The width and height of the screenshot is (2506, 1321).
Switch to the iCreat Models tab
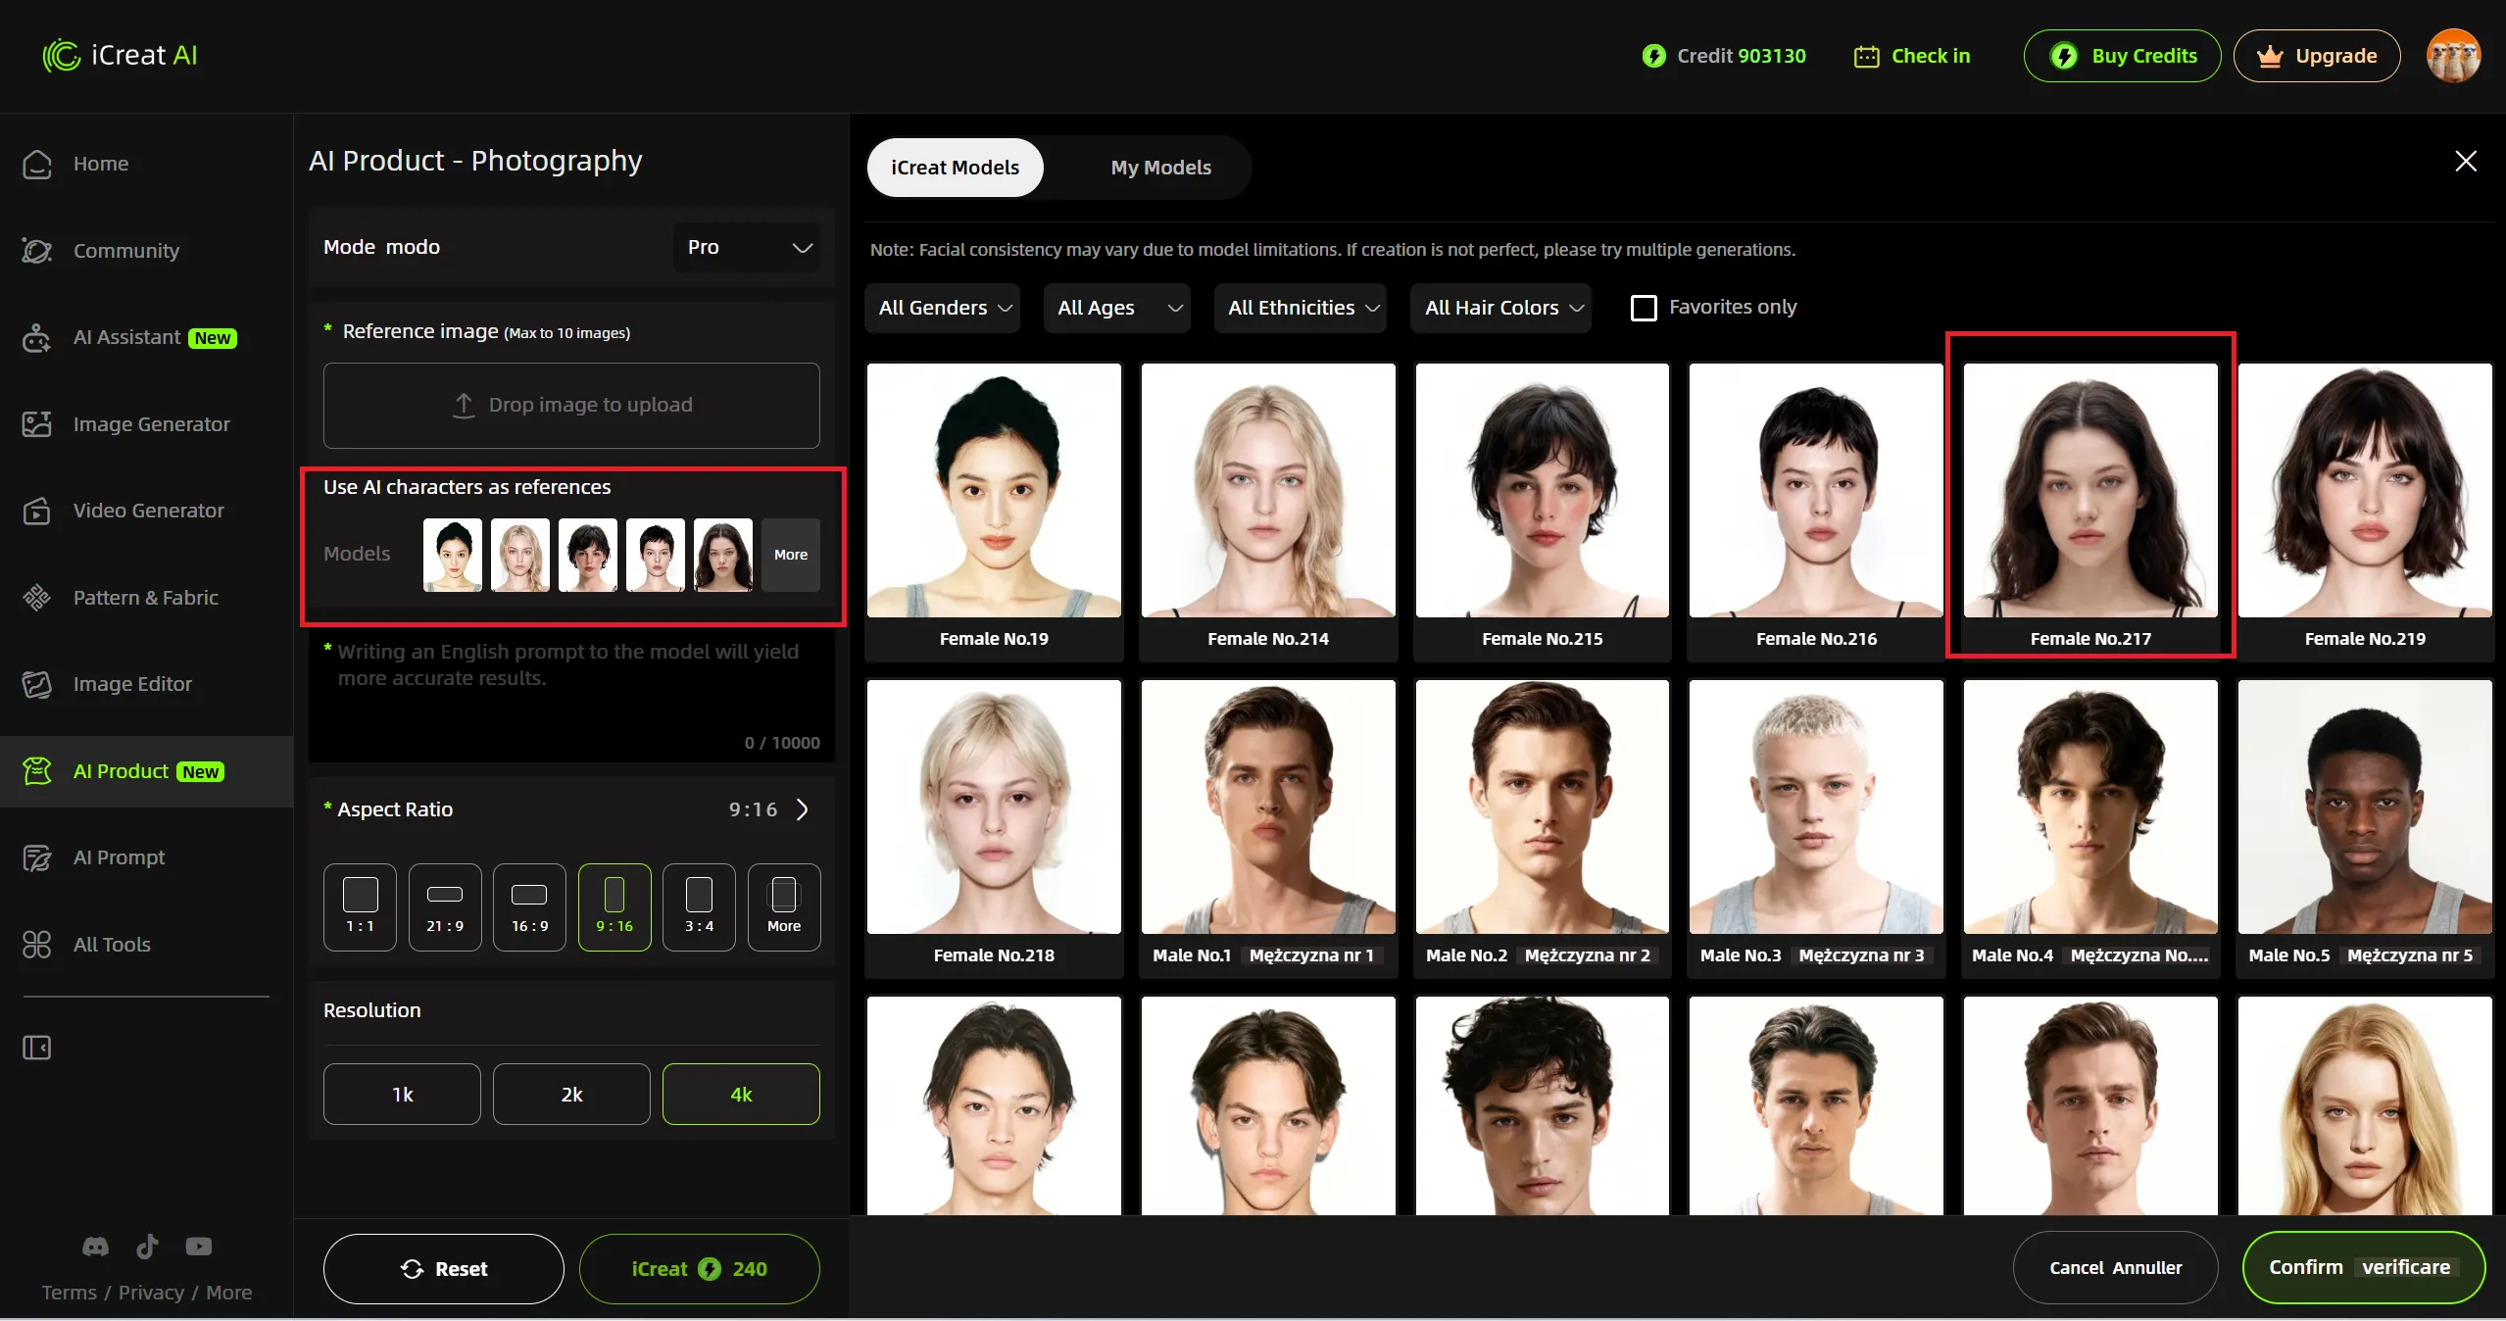click(x=955, y=168)
